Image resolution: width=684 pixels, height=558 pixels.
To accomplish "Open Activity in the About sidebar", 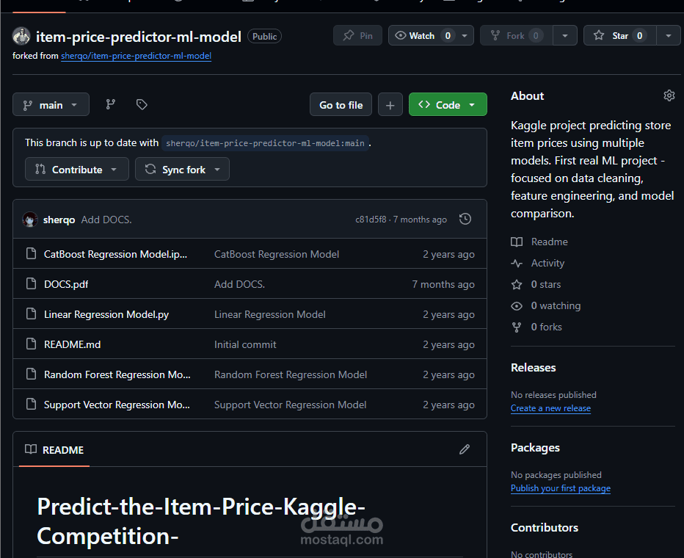I will pyautogui.click(x=547, y=263).
